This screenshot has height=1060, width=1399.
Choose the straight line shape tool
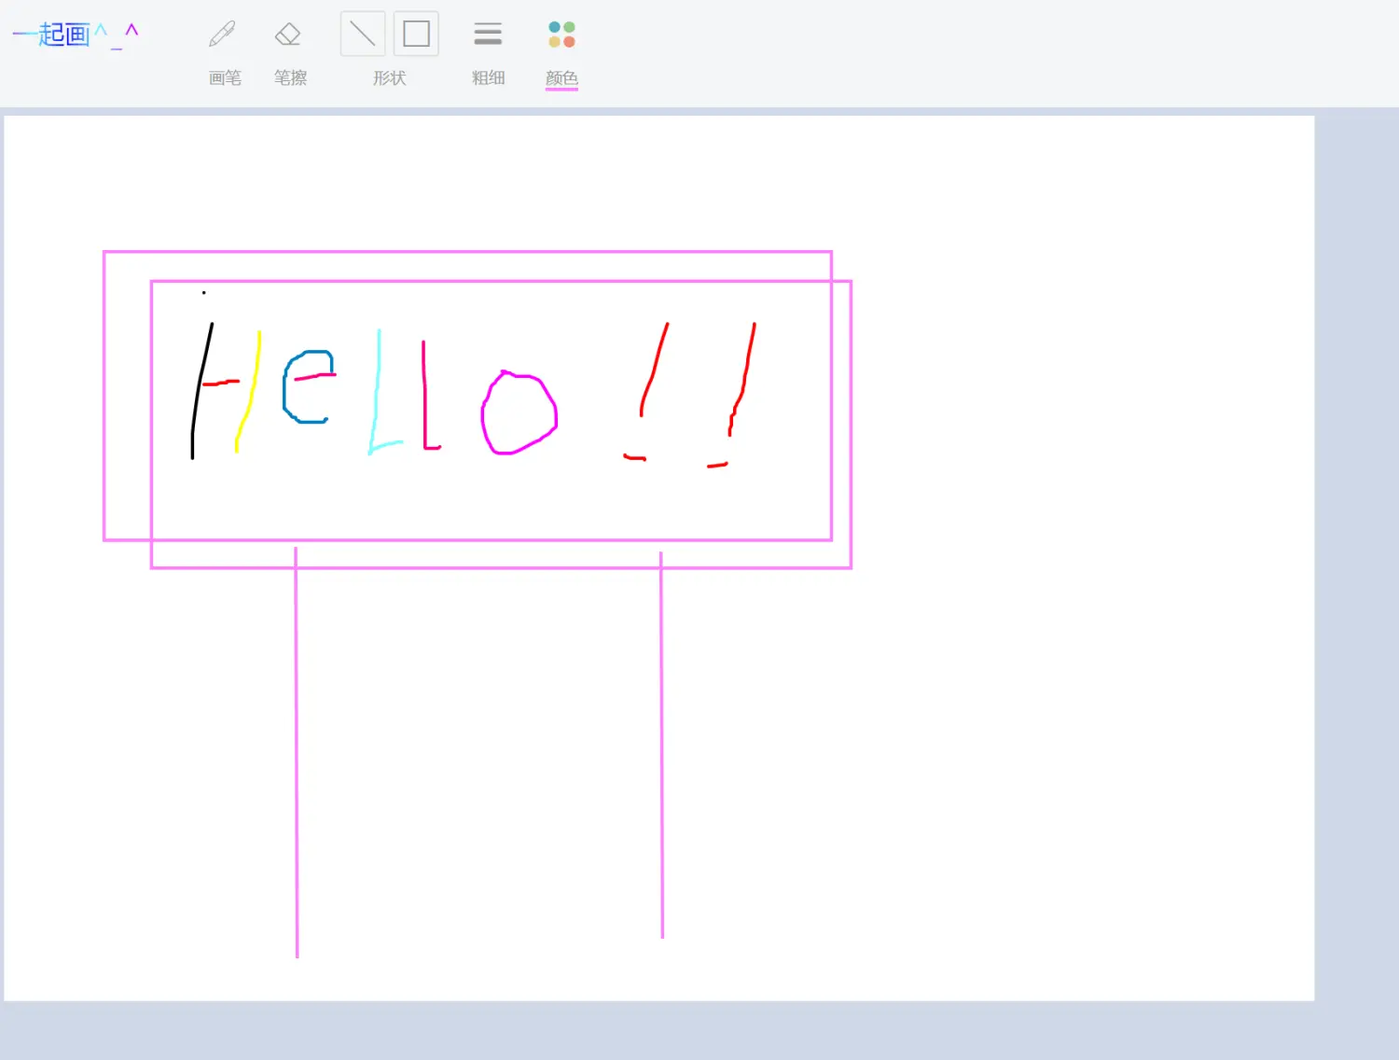pos(363,35)
